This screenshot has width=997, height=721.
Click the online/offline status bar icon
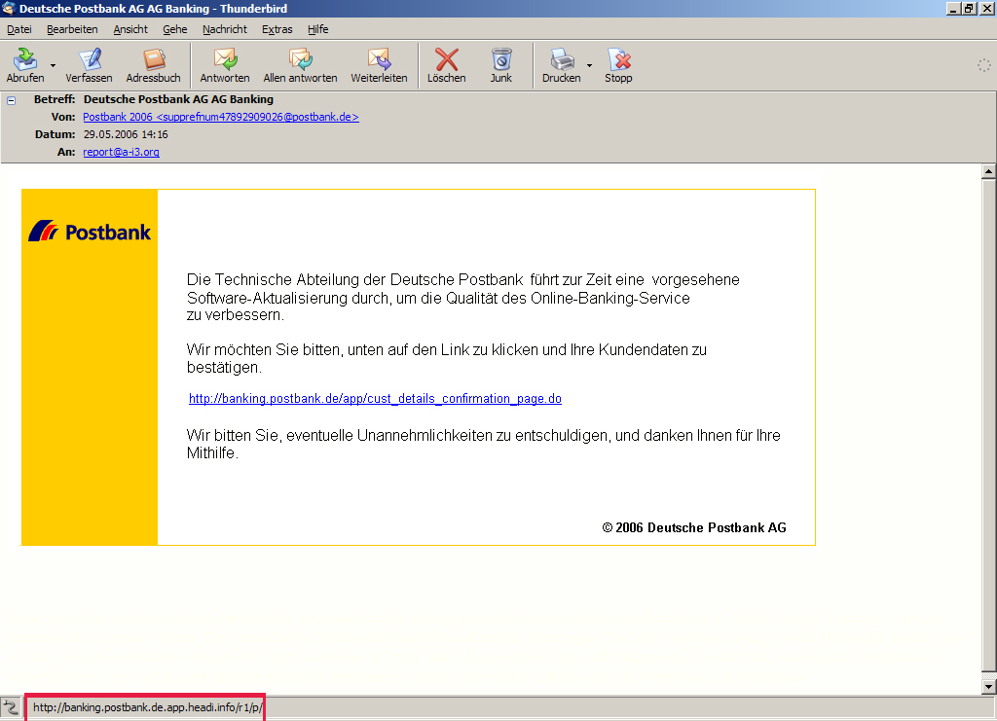[x=11, y=707]
